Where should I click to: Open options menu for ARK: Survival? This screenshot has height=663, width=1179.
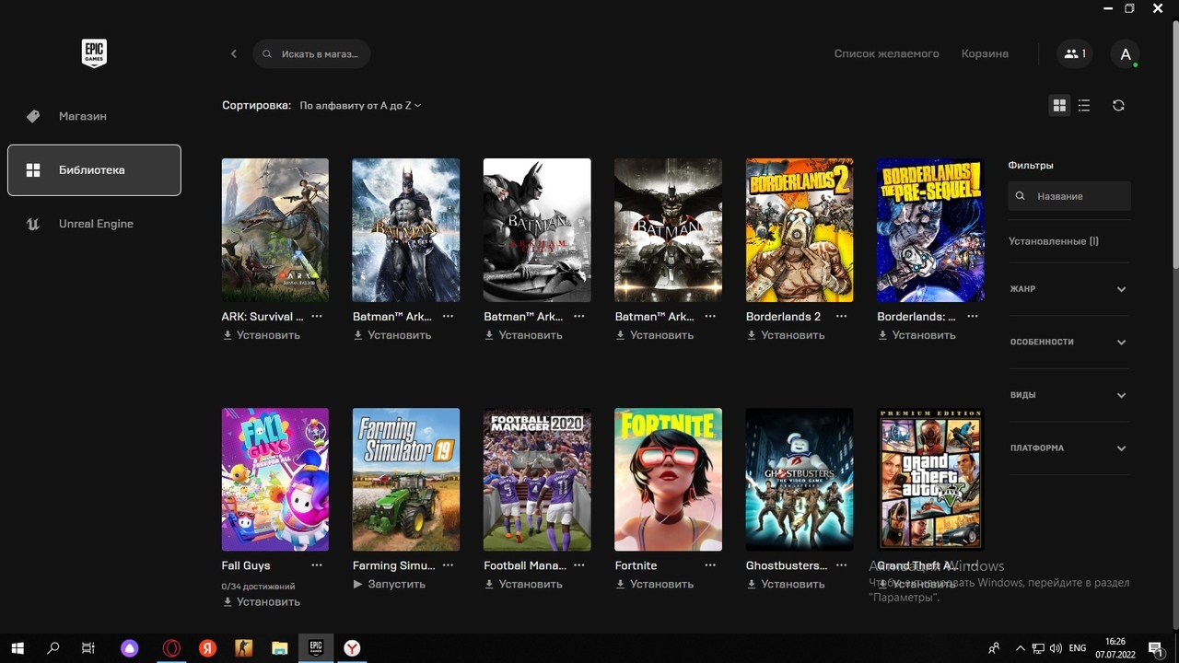(x=317, y=316)
